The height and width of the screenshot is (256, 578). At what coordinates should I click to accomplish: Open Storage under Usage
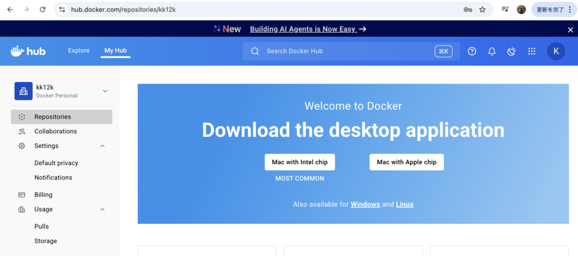(x=46, y=241)
